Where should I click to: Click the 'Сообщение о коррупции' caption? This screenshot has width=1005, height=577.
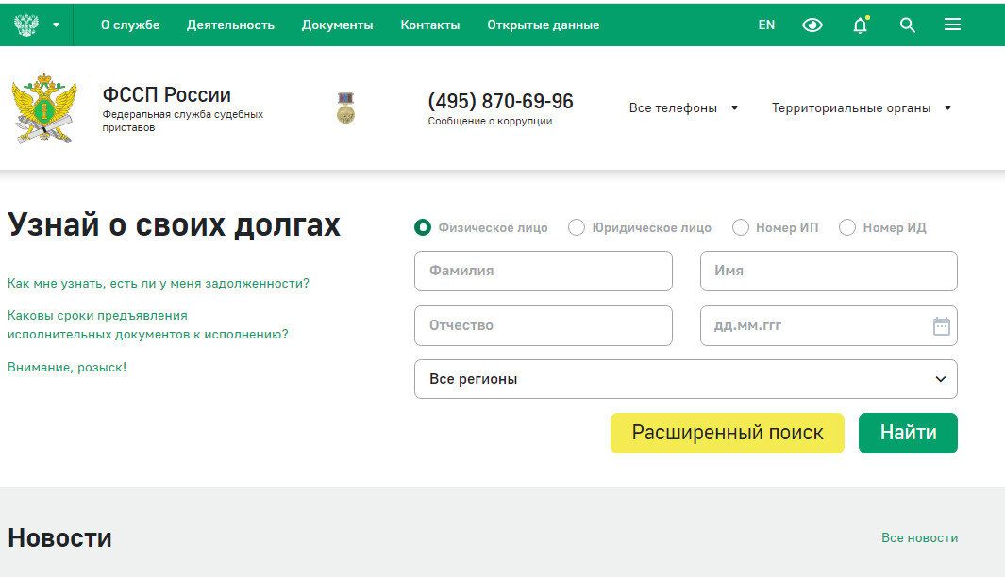click(491, 121)
